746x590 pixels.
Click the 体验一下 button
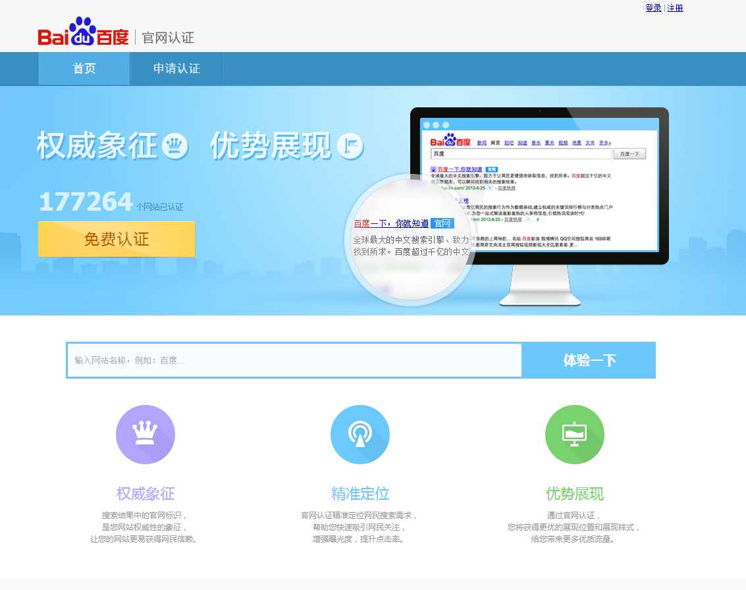coord(588,360)
